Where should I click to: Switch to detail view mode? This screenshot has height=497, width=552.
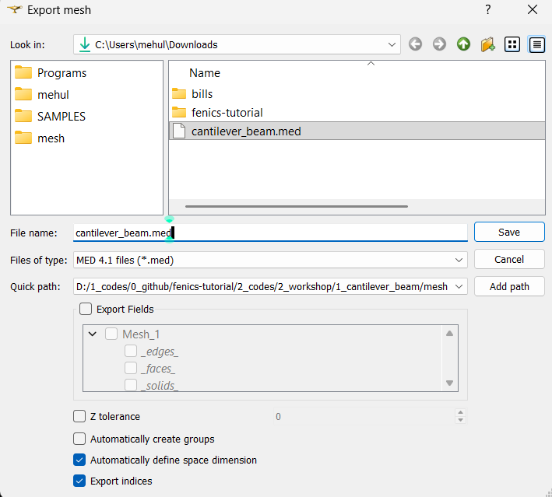click(x=537, y=44)
